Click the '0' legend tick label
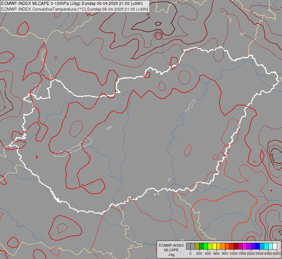Image resolution: width=282 pixels, height=259 pixels. (190, 254)
